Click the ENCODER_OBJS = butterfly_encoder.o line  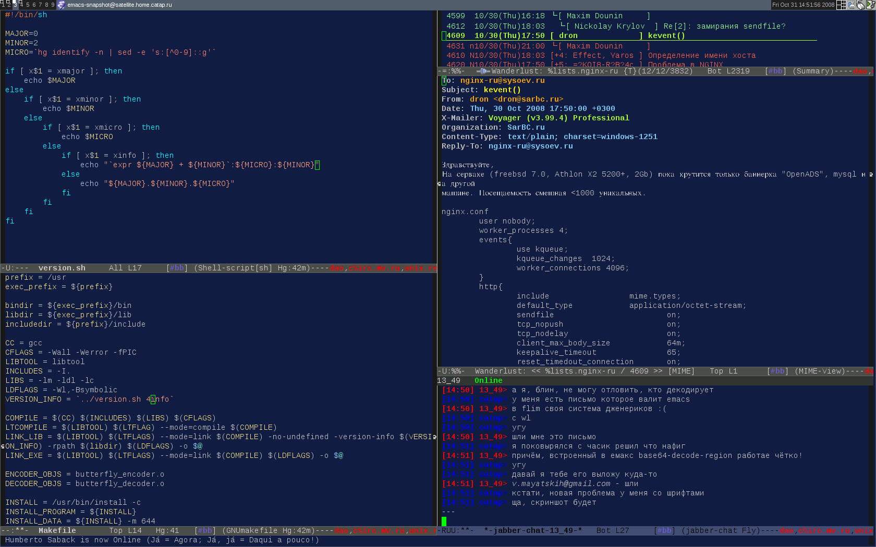84,474
